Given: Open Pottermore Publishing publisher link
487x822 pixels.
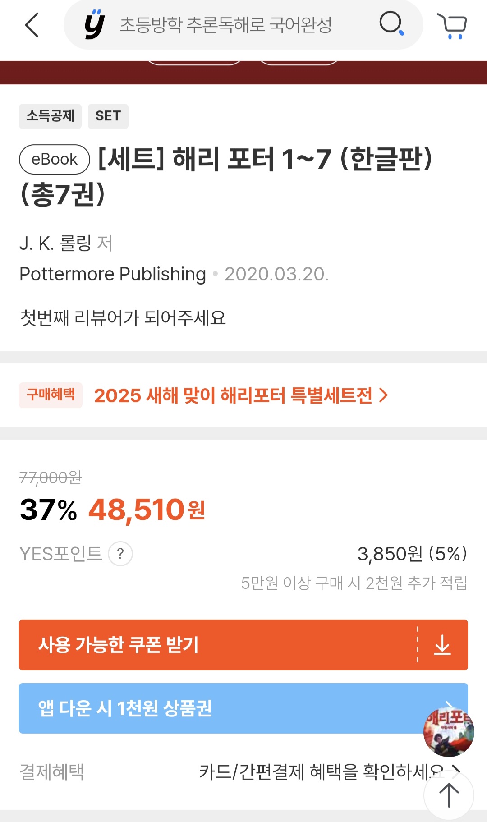Looking at the screenshot, I should point(113,274).
